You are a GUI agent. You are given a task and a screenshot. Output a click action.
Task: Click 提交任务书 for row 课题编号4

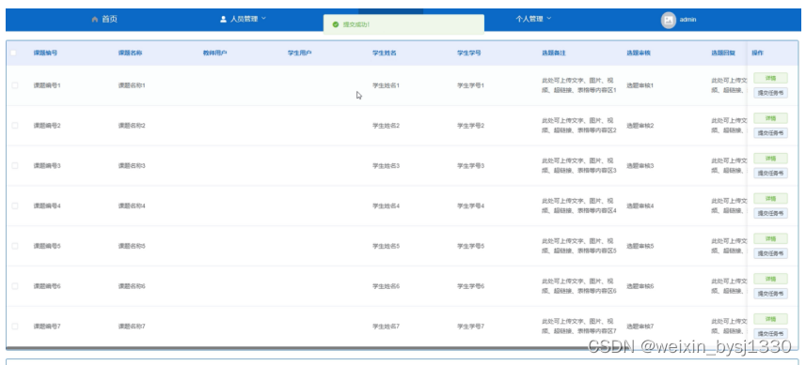click(x=770, y=213)
